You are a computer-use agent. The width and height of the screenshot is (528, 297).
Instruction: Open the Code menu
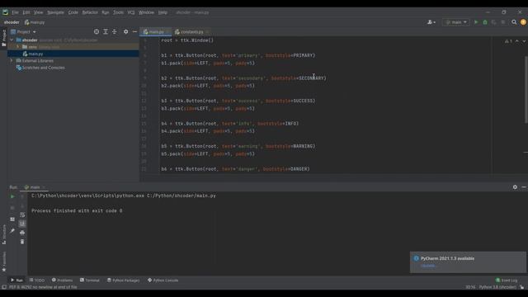click(x=73, y=12)
